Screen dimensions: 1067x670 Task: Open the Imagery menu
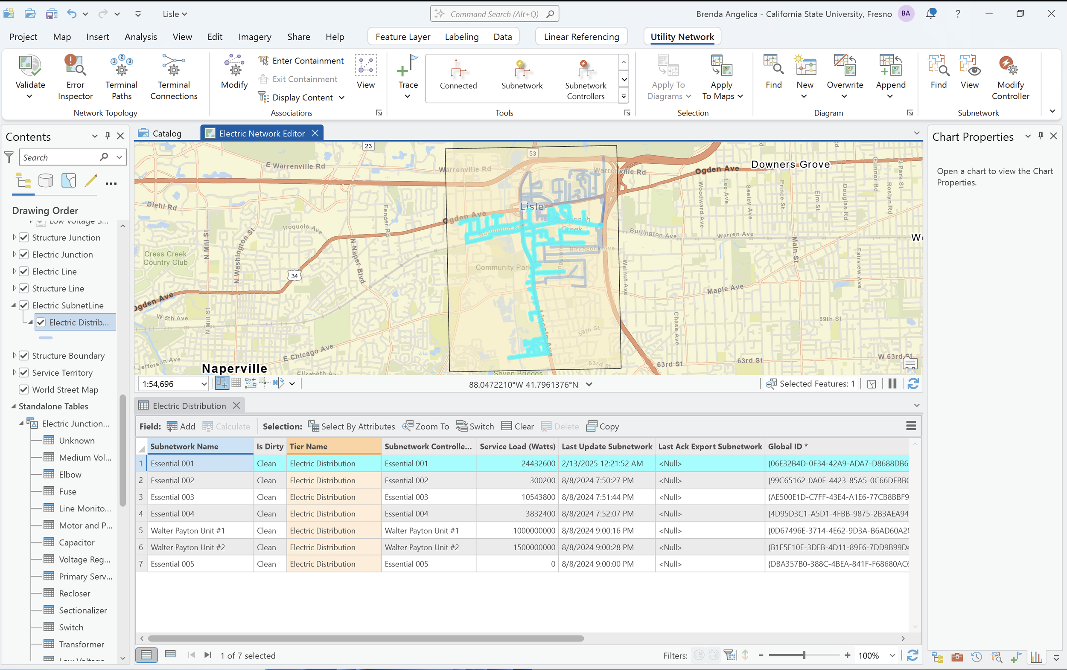255,37
